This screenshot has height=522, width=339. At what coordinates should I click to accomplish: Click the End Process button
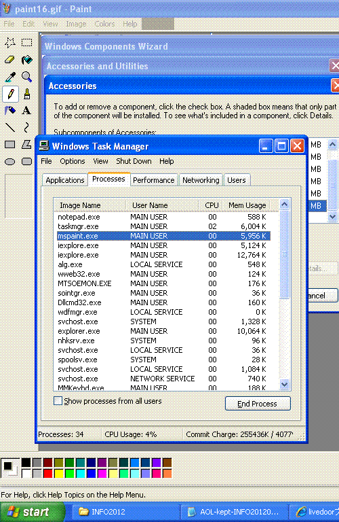tap(258, 404)
